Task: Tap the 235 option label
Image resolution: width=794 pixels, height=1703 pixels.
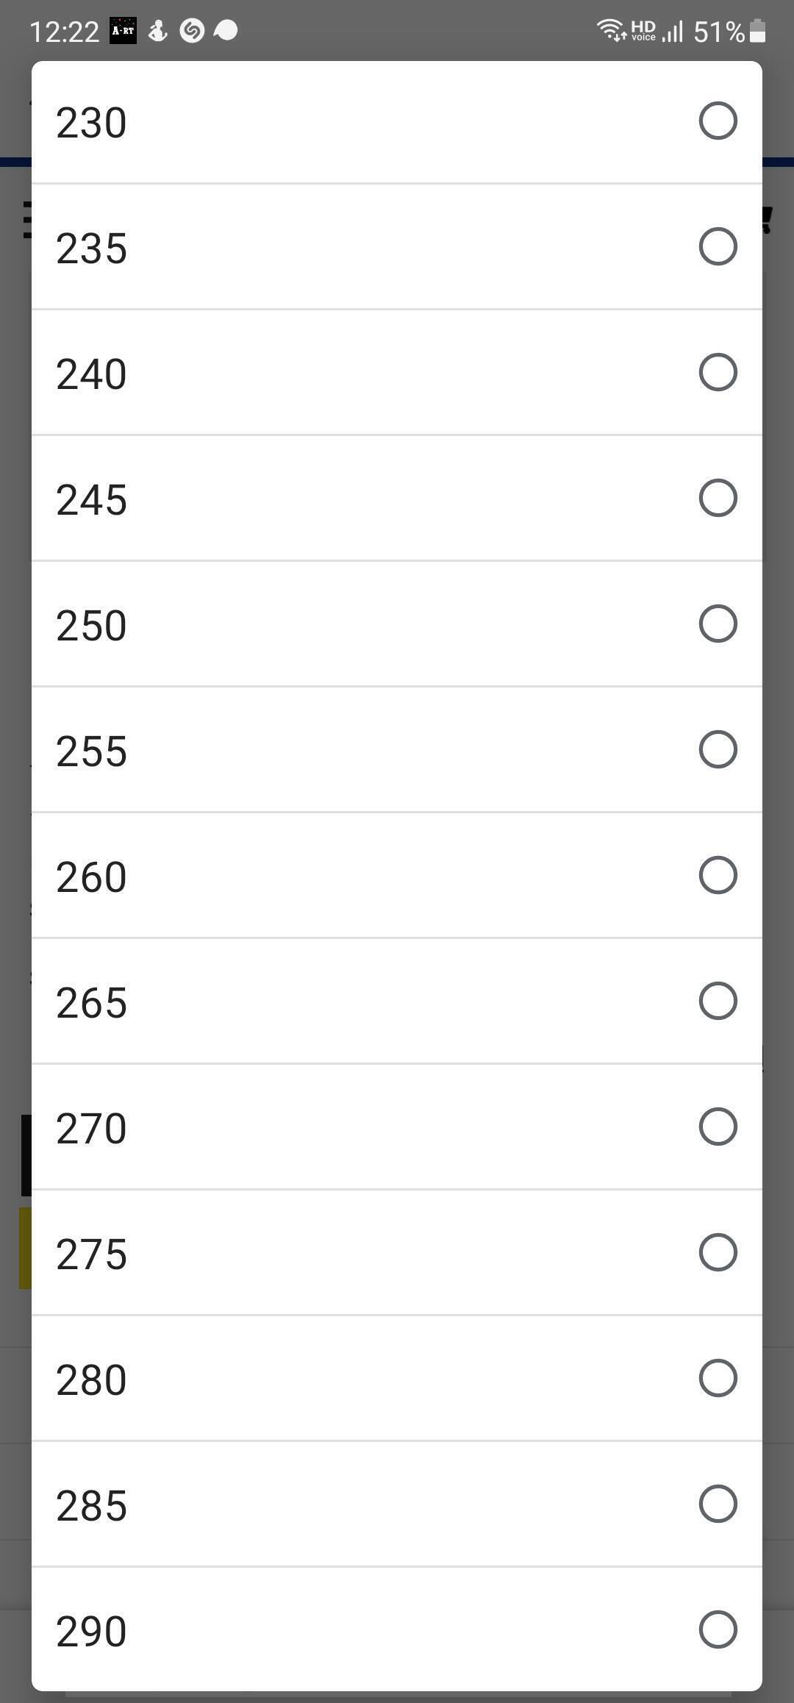Action: (x=92, y=249)
